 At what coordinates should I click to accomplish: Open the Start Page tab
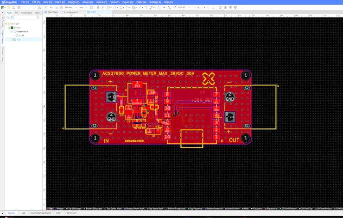51,12
